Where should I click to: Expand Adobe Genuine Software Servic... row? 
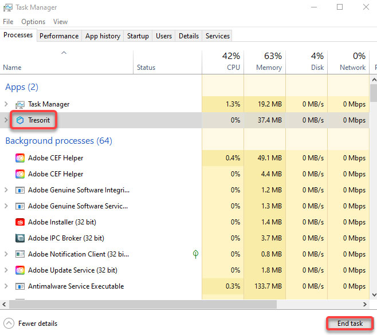tap(6, 206)
